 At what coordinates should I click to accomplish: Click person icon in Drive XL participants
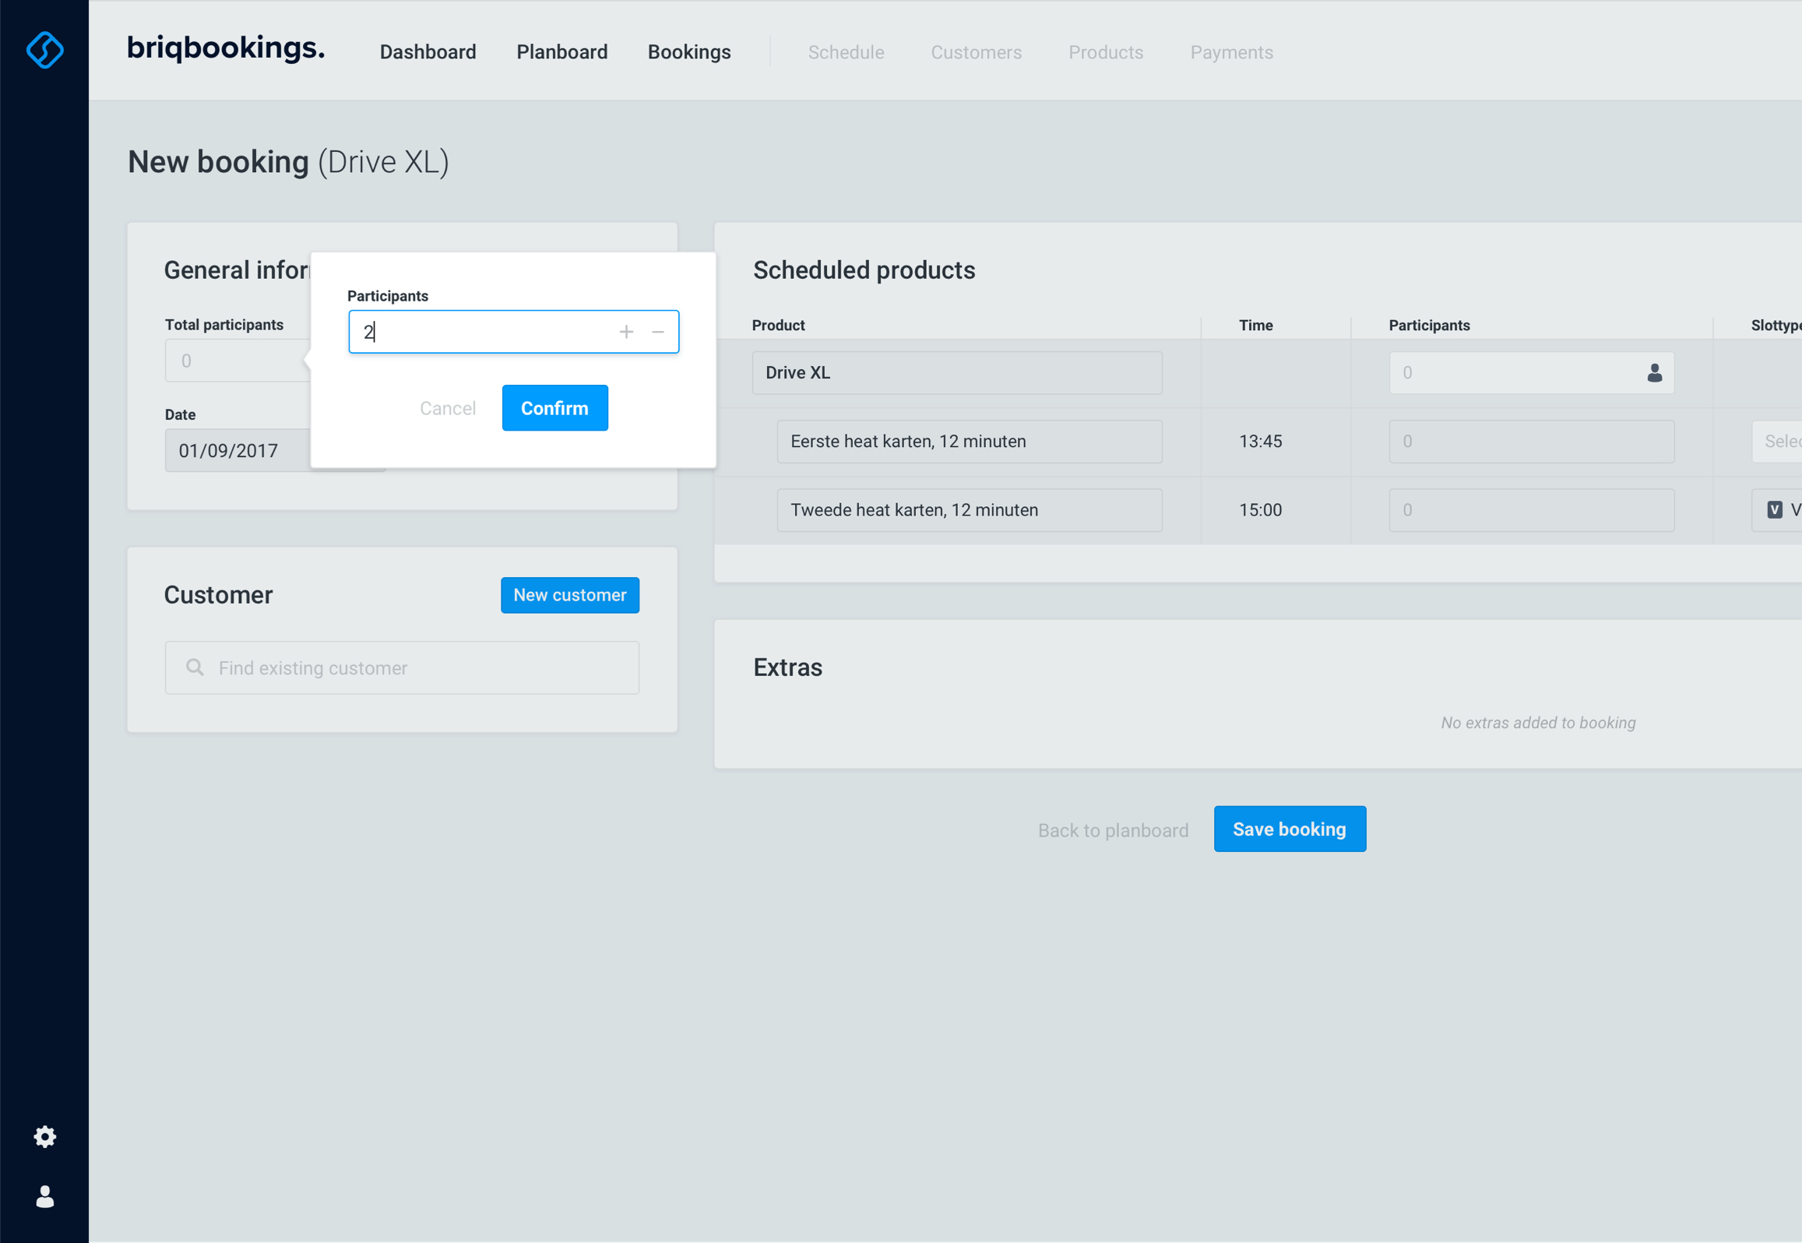[x=1654, y=373]
